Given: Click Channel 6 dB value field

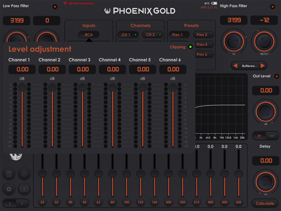Looking at the screenshot, I should pos(173,69).
